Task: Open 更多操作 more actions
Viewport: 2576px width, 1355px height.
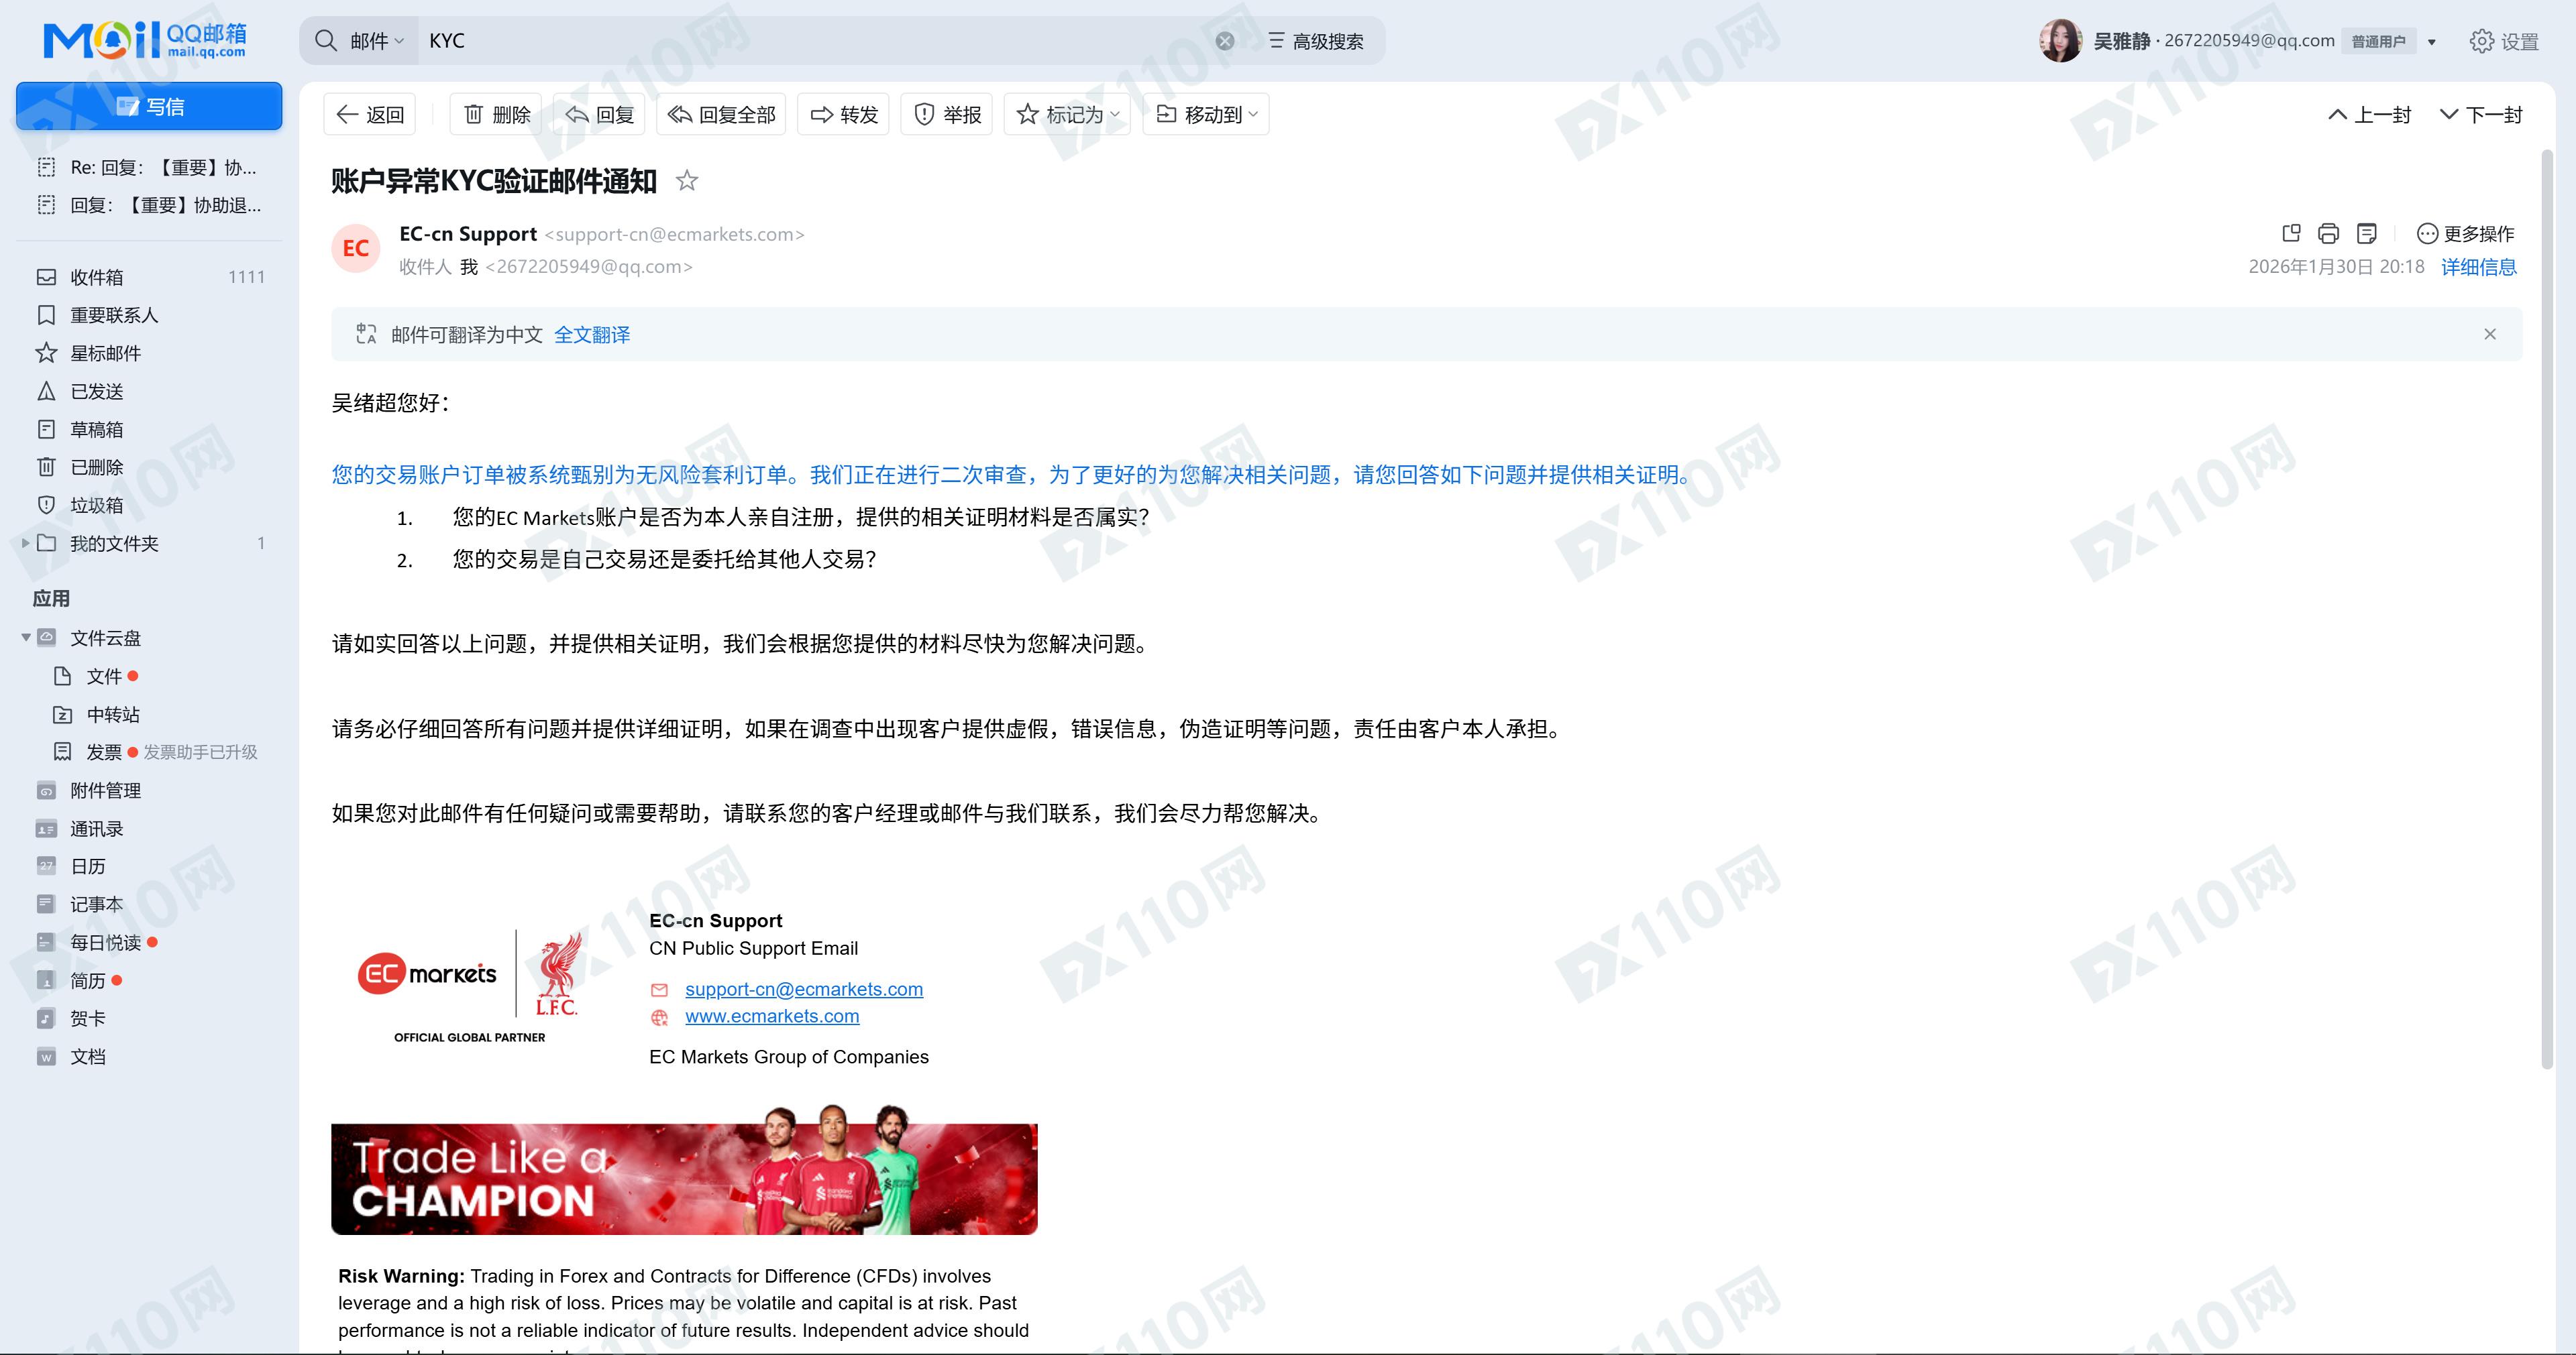Action: pyautogui.click(x=2465, y=233)
